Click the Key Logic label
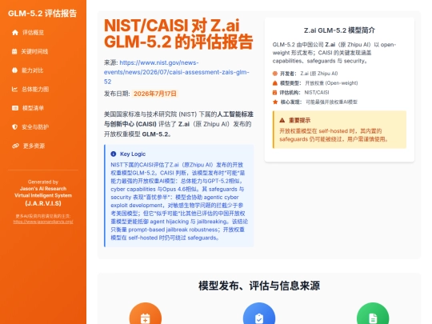Image resolution: width=432 pixels, height=324 pixels. coord(133,154)
